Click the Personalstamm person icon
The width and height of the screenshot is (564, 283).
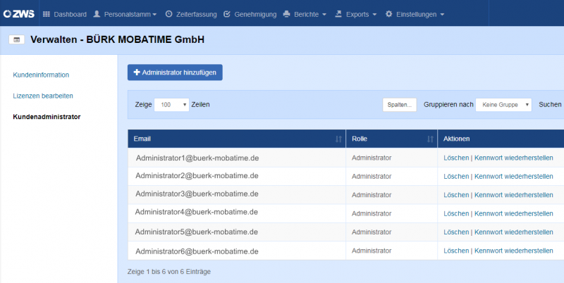(97, 14)
